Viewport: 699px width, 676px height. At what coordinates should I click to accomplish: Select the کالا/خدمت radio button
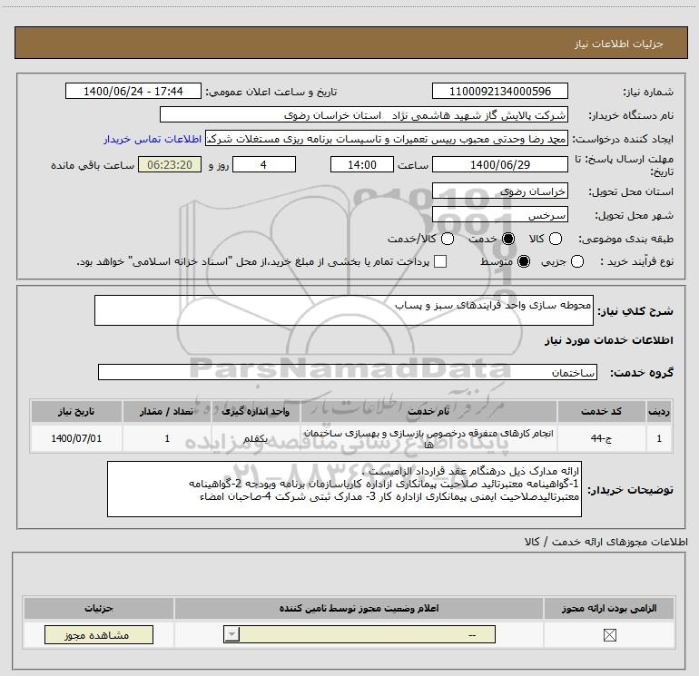pyautogui.click(x=448, y=239)
